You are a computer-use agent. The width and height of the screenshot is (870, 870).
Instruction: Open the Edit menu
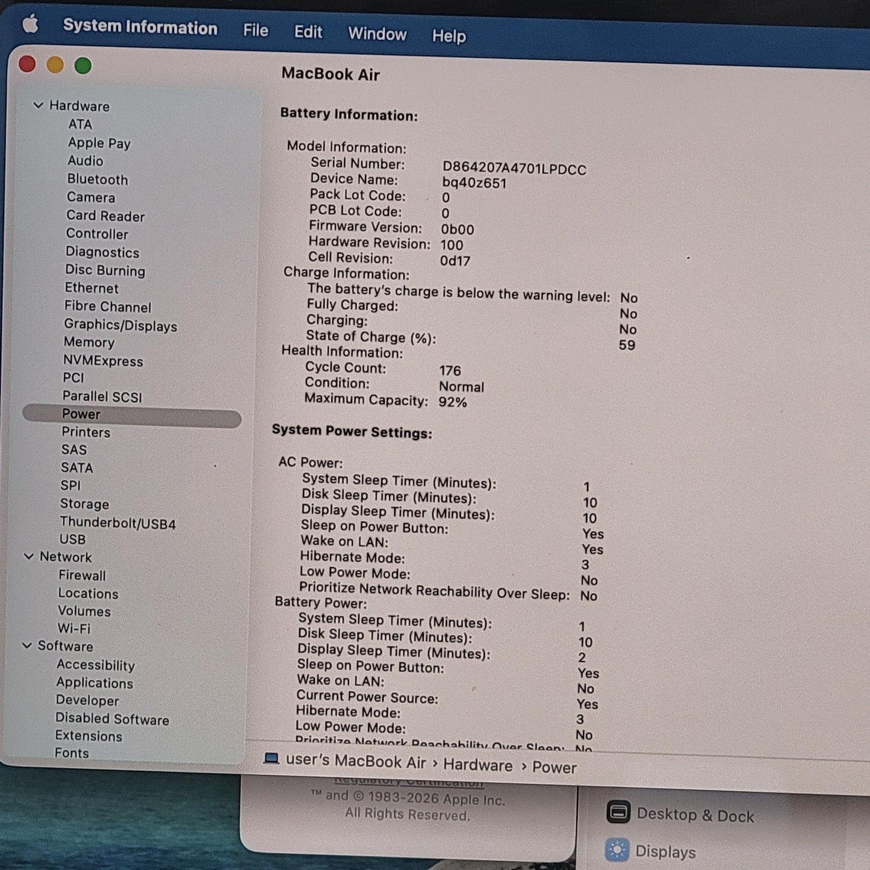308,32
